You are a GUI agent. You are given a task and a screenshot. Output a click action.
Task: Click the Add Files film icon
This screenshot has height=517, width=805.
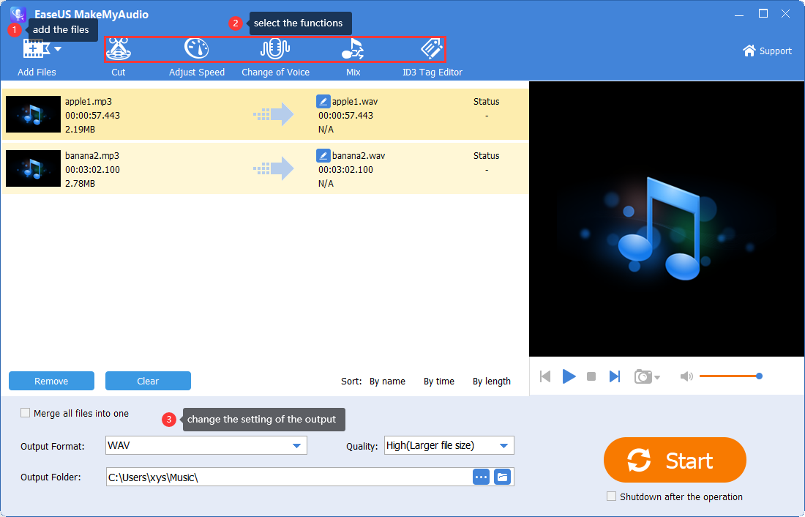click(37, 49)
